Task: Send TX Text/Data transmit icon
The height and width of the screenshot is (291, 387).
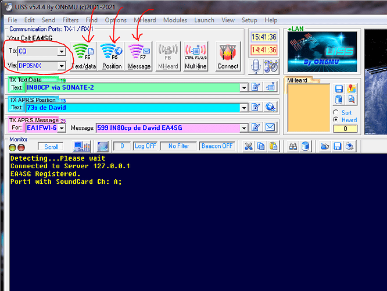Action: coord(271,87)
